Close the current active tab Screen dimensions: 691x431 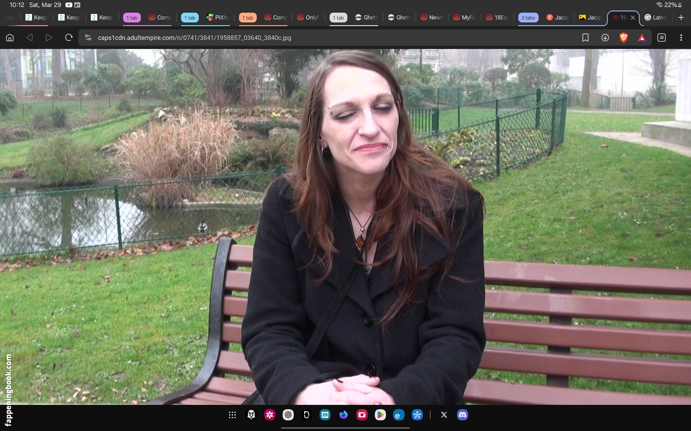click(x=633, y=18)
